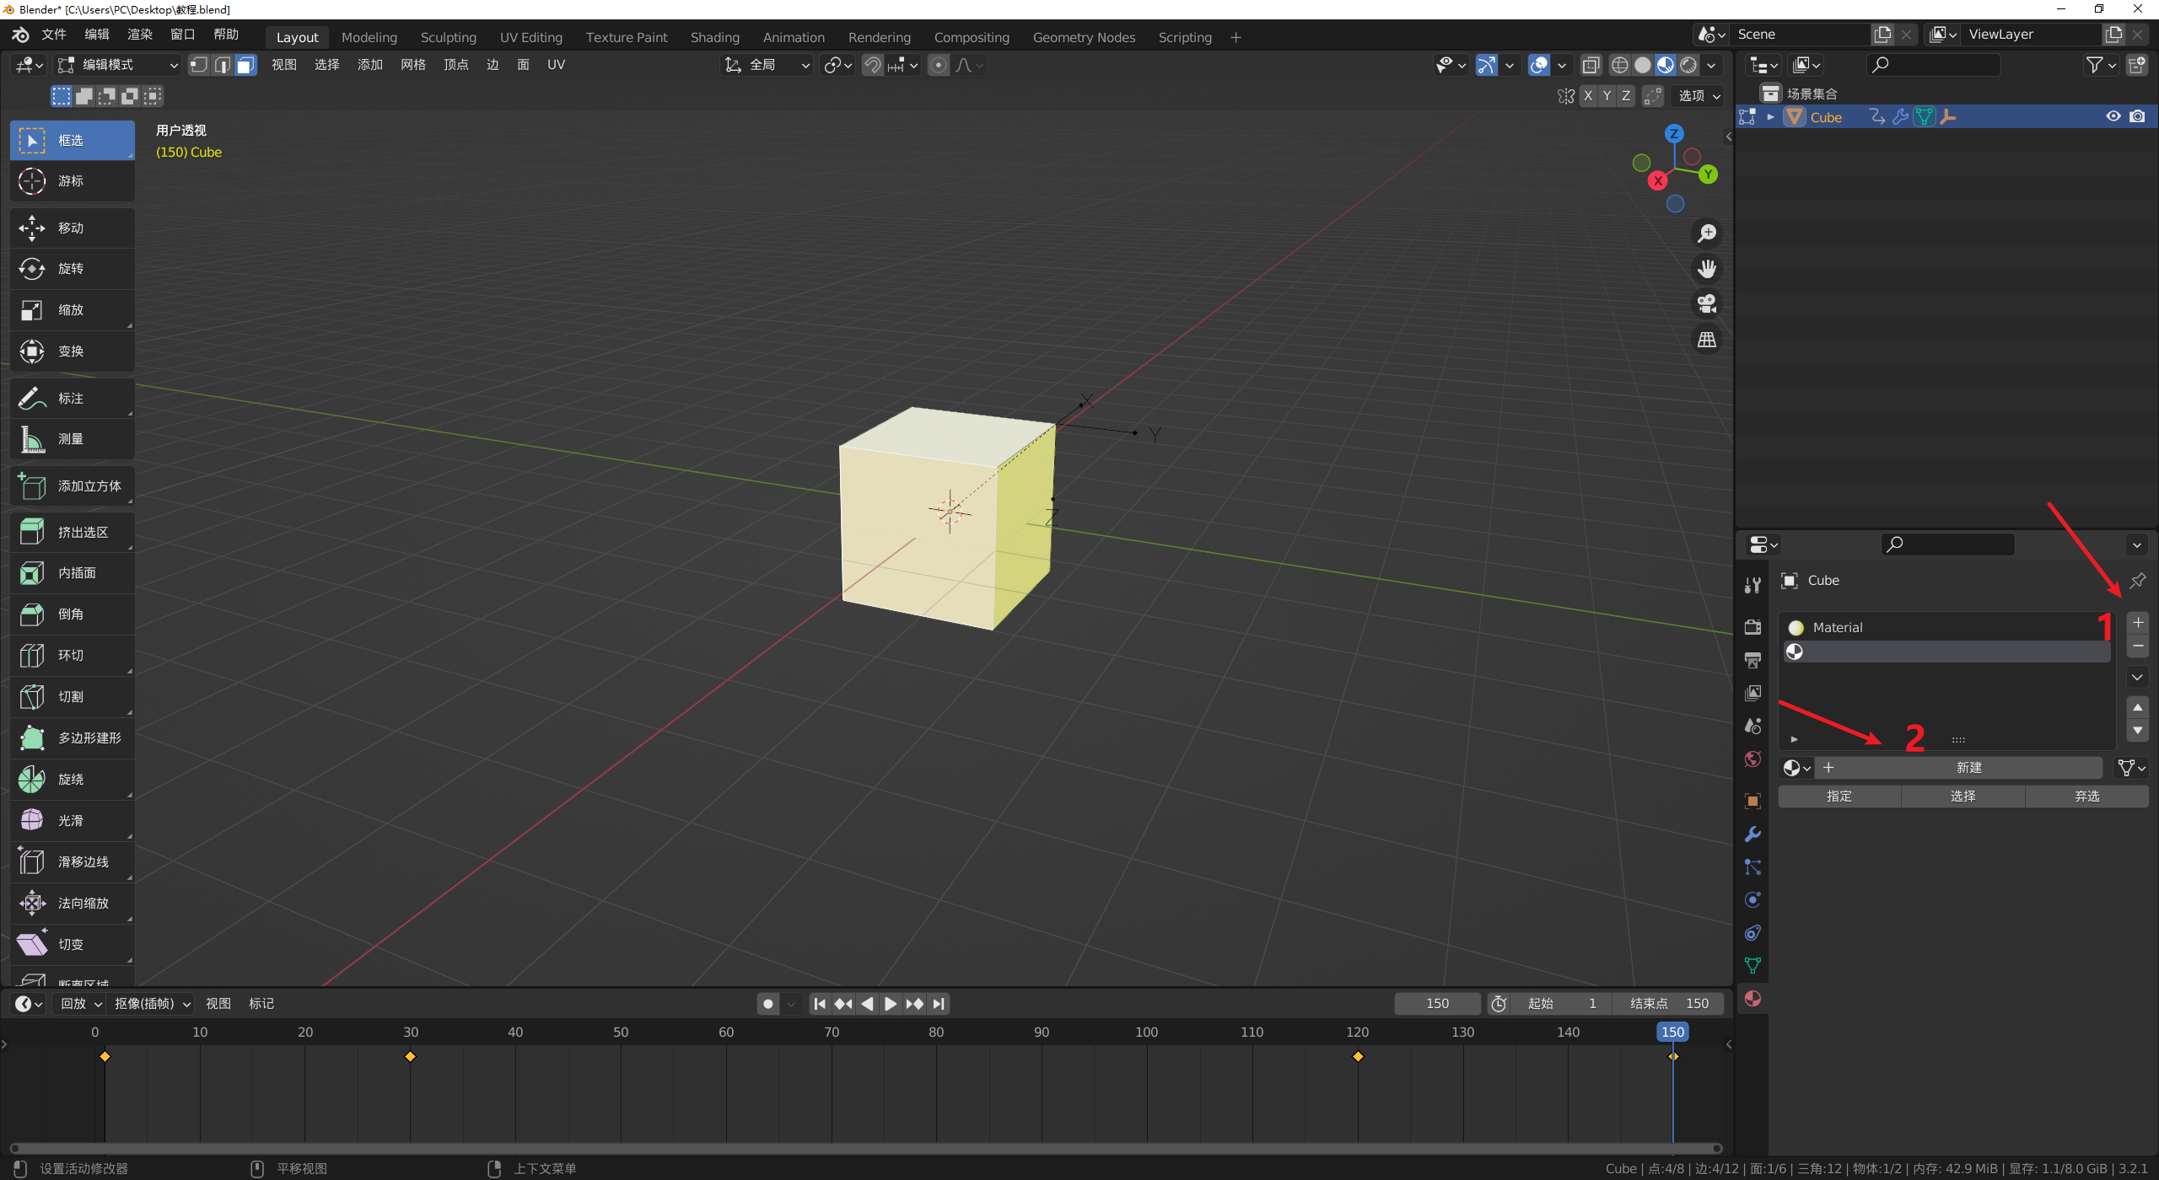Click the New (新建) material button

pyautogui.click(x=1968, y=767)
